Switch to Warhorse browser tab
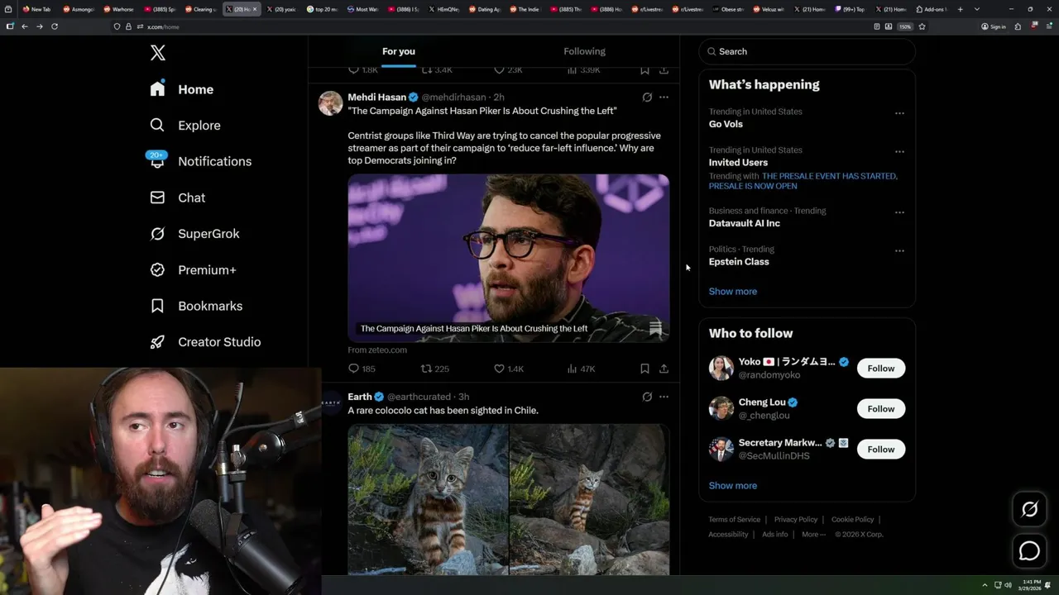The height and width of the screenshot is (595, 1059). [119, 9]
